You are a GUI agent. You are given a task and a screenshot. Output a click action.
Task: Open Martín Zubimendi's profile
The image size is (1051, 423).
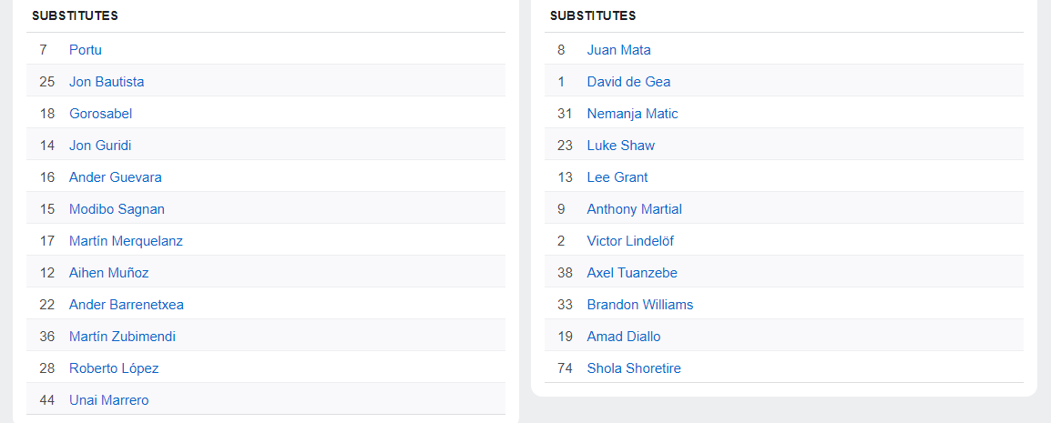click(122, 337)
